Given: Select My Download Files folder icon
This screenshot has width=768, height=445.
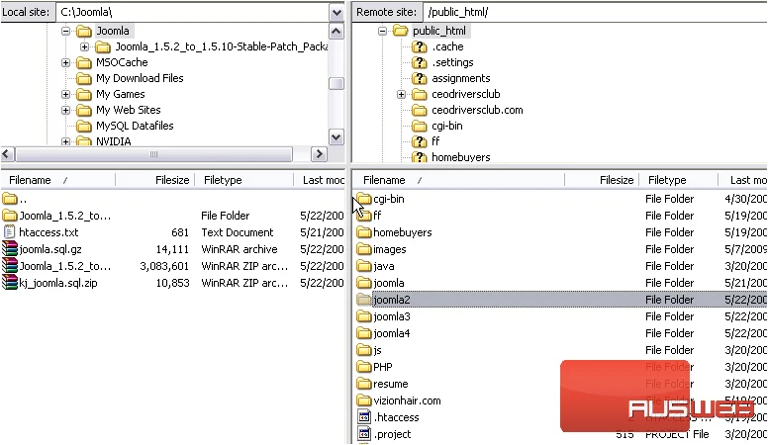Looking at the screenshot, I should (x=84, y=78).
